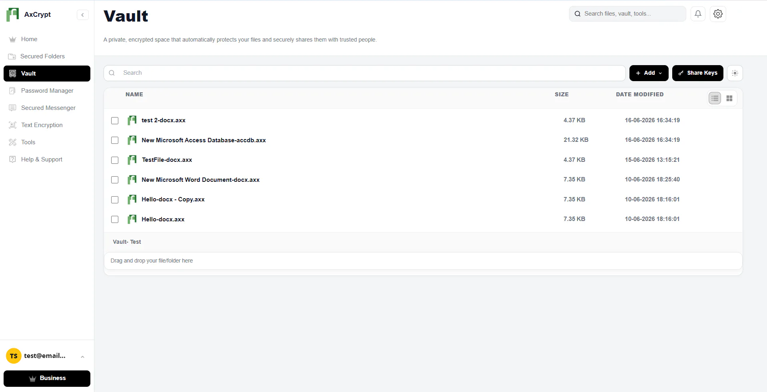Navigate to Secured Messenger
Image resolution: width=767 pixels, height=392 pixels.
47,108
